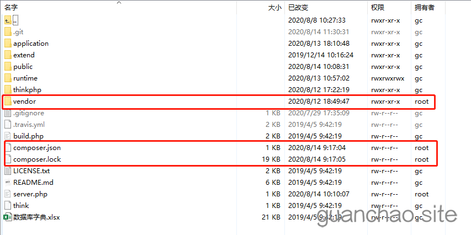Select the runtime folder name

point(25,78)
